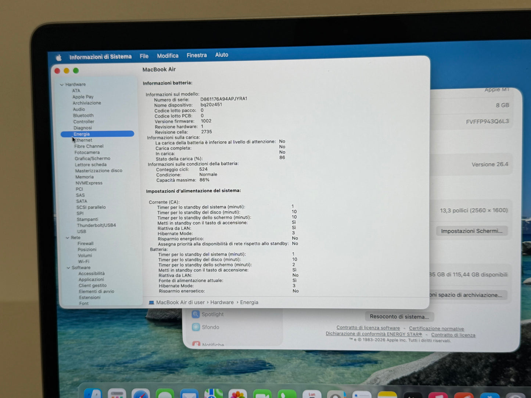Select Fotocamera in the sidebar

point(87,152)
